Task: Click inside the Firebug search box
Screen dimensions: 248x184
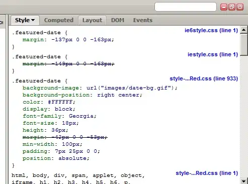Action: 186,7
